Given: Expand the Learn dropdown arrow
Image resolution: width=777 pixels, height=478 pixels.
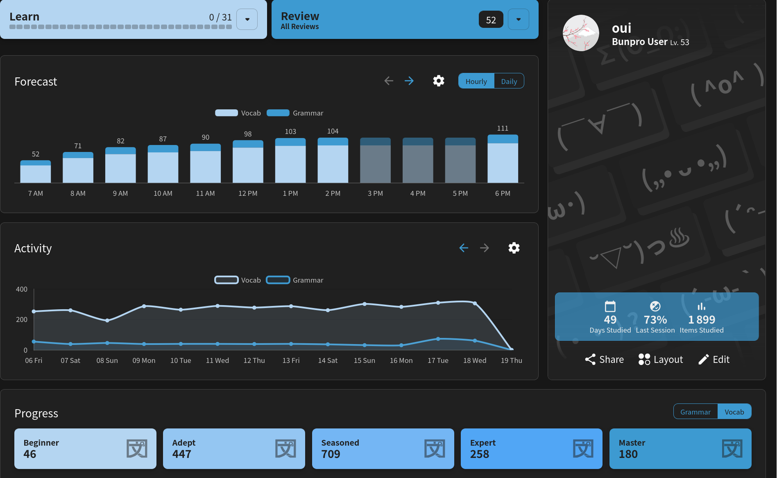Looking at the screenshot, I should [247, 19].
